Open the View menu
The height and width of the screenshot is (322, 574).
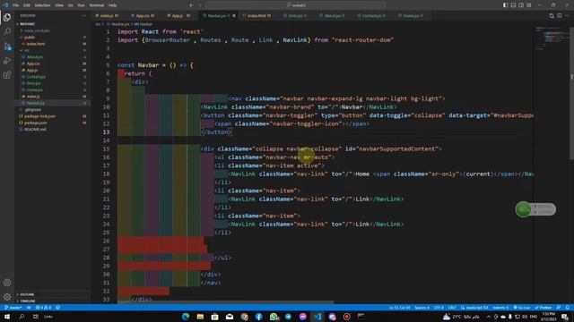(59, 5)
